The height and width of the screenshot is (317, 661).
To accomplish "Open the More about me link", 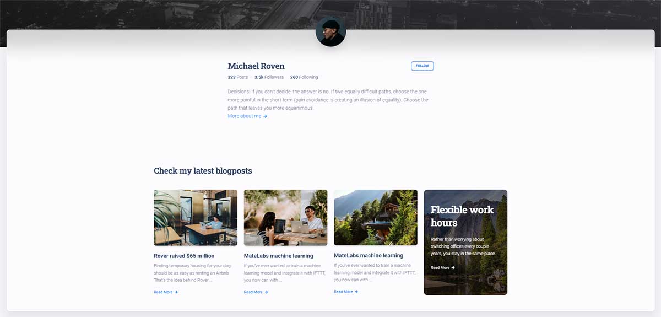I will [x=245, y=116].
